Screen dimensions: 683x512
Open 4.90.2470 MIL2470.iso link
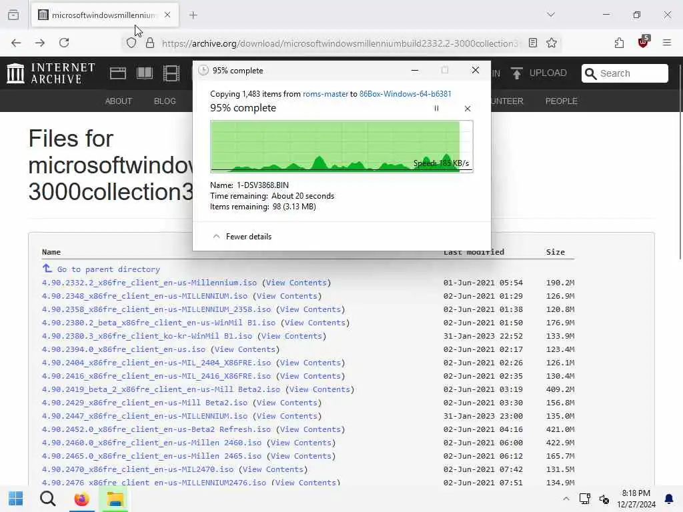137,469
